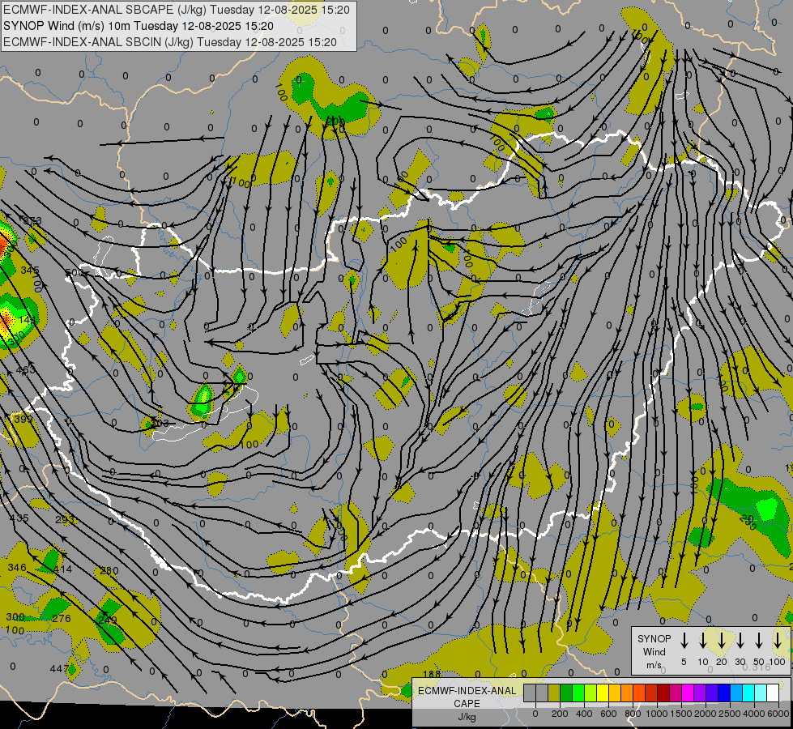Viewport: 793px width, 729px height.
Task: Pick the yellow CAPE legend swatch
Action: (603, 693)
